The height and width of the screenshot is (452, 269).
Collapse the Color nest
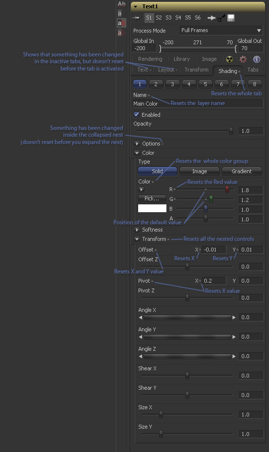pyautogui.click(x=137, y=153)
